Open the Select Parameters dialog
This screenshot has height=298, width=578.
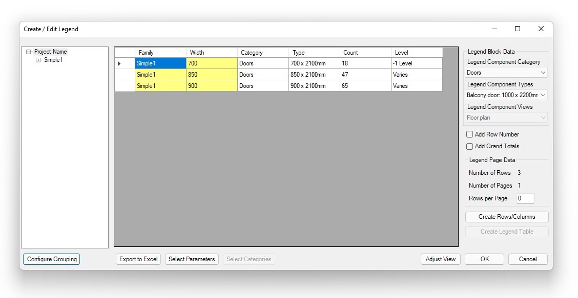[192, 259]
